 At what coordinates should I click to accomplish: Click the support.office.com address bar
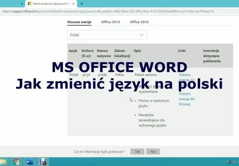pos(108,11)
